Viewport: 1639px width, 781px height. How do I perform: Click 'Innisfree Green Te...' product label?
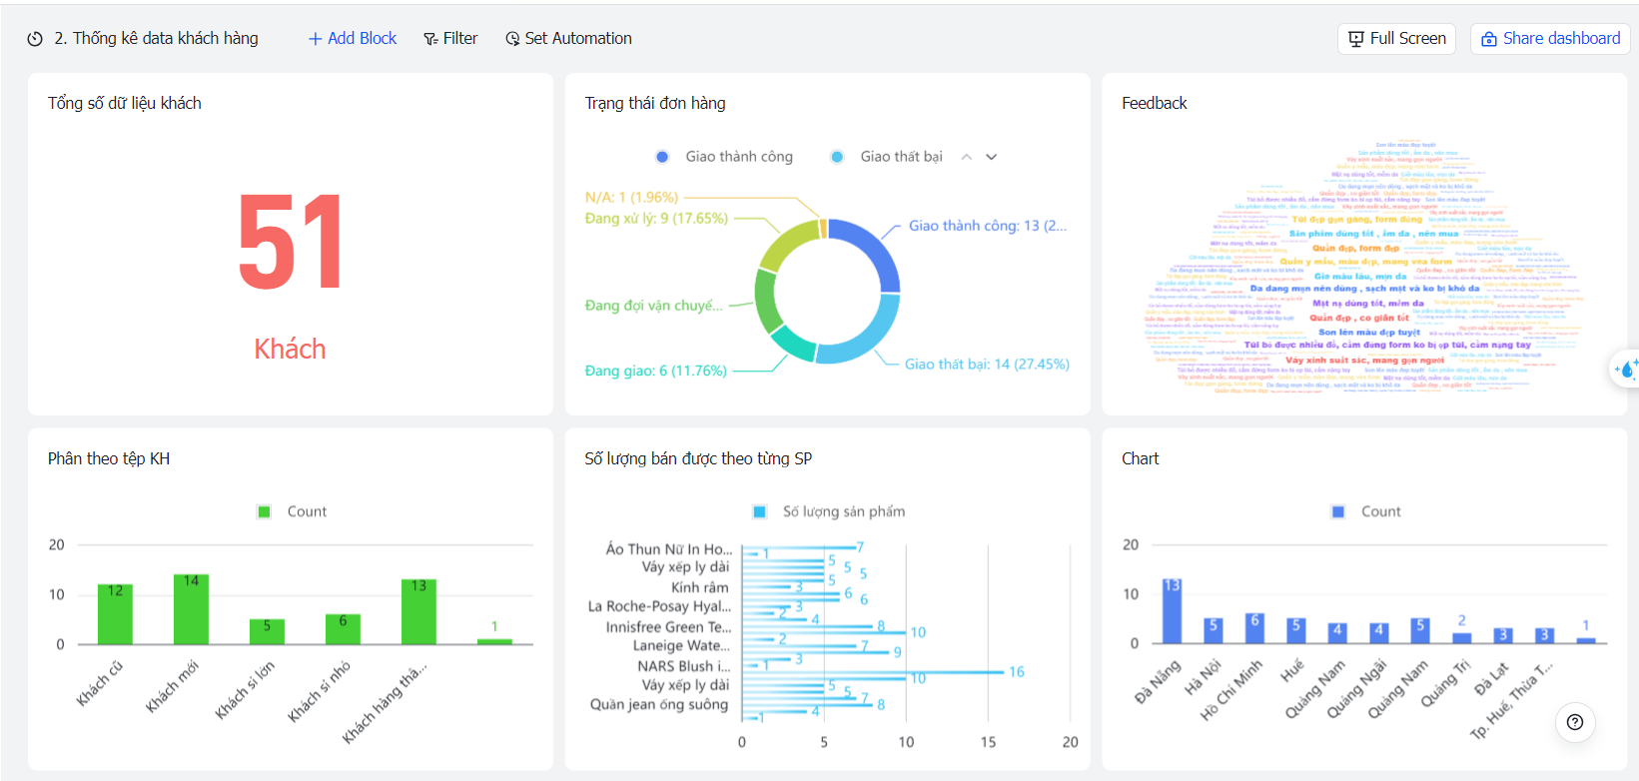668,627
